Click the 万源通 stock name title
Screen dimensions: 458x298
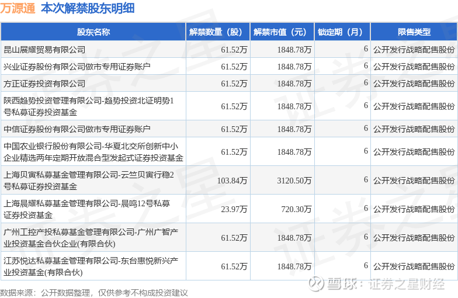[18, 8]
